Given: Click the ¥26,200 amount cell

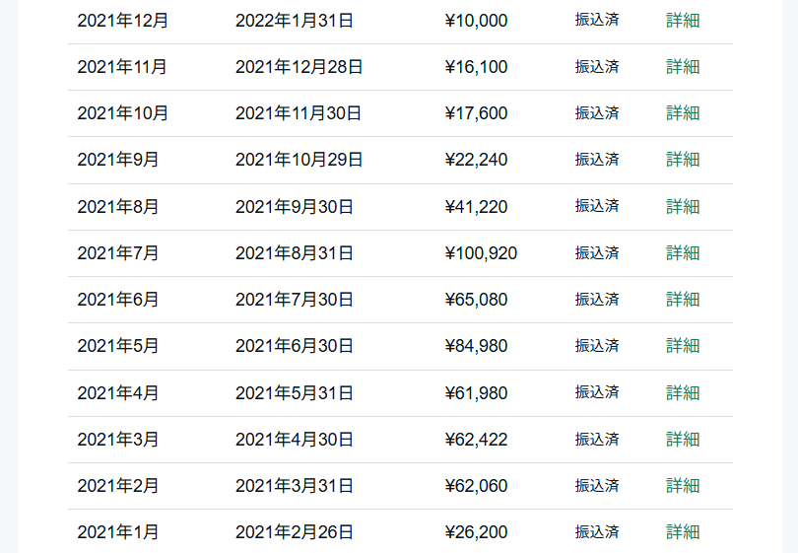Looking at the screenshot, I should pos(476,532).
